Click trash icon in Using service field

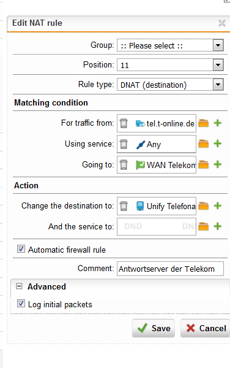tap(124, 144)
